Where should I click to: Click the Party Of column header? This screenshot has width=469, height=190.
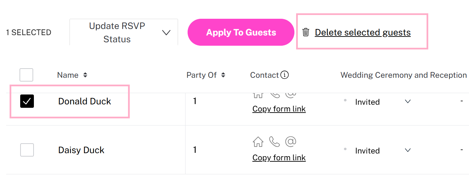(x=202, y=75)
